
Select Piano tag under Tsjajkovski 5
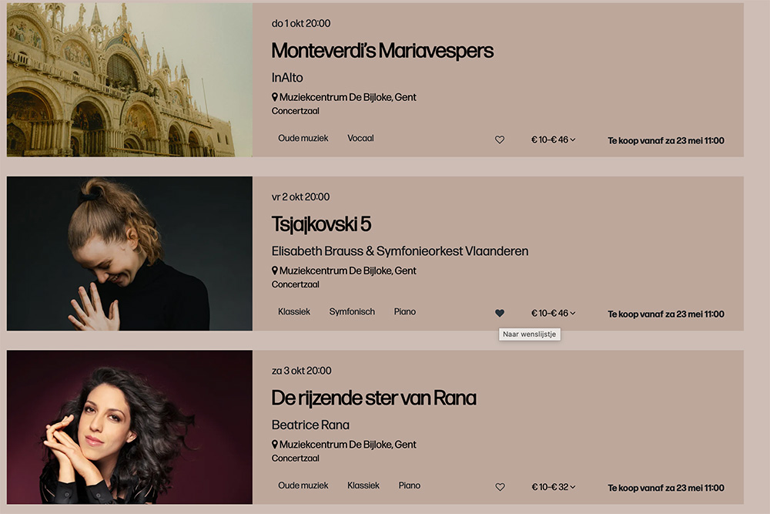[x=405, y=312]
